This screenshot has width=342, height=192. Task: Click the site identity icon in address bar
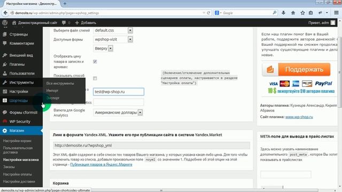[12, 13]
